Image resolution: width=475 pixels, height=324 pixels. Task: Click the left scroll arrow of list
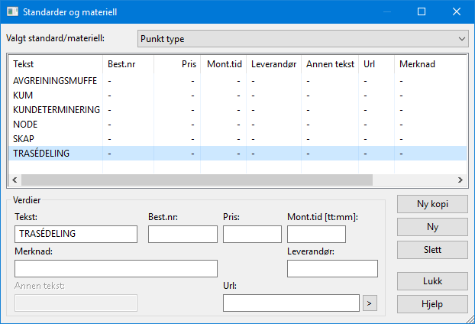15,180
